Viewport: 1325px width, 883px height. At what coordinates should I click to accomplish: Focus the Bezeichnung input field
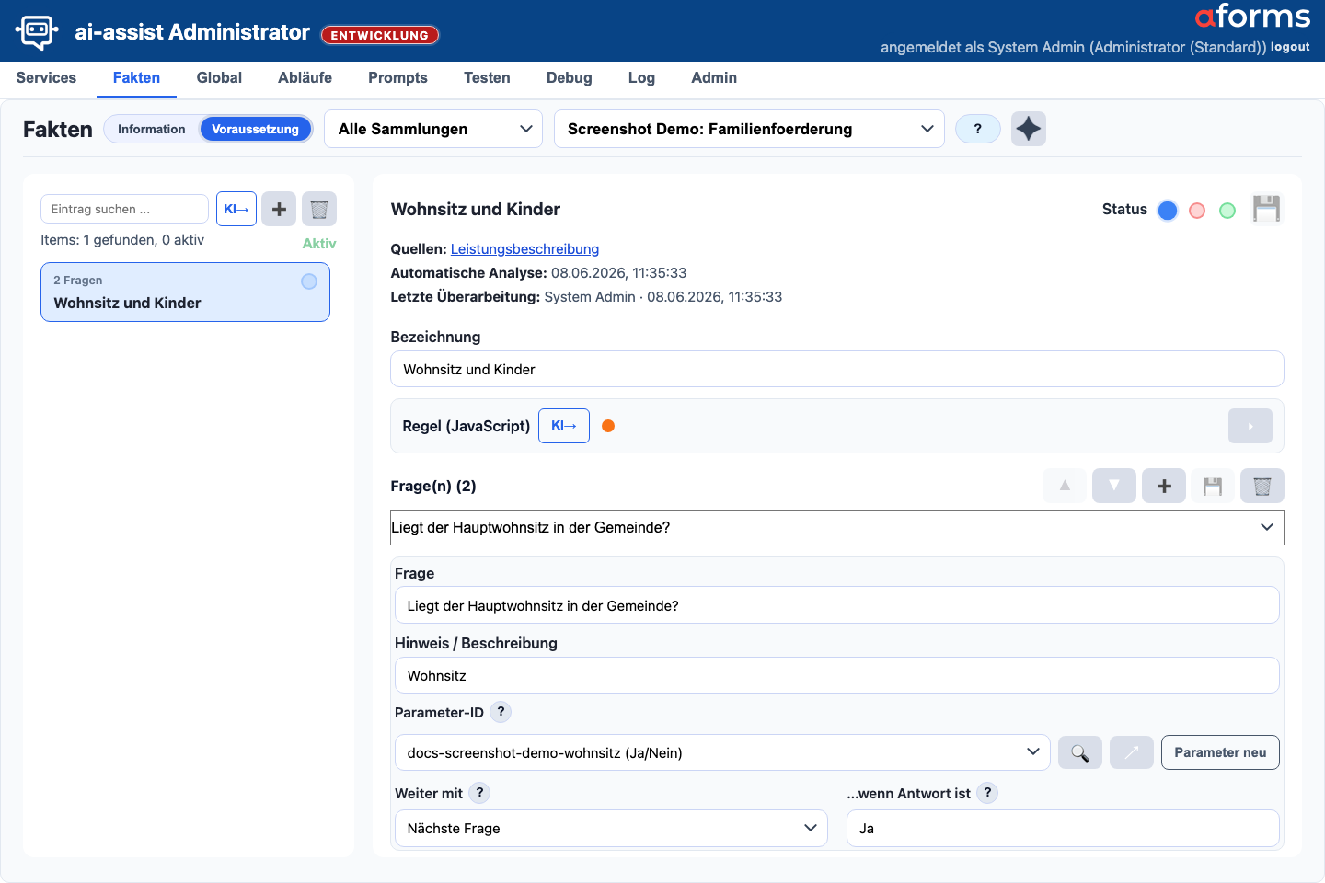[837, 369]
